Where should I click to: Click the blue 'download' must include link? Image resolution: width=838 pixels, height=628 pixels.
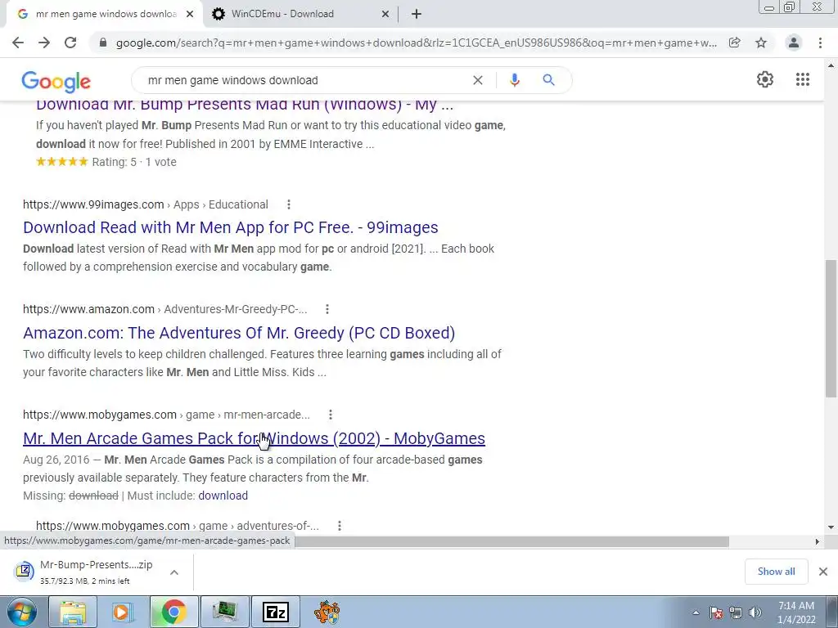coord(223,496)
